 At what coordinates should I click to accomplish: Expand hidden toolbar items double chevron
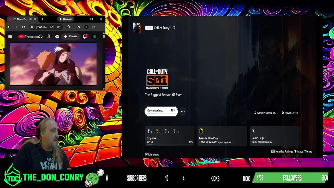tap(94, 27)
